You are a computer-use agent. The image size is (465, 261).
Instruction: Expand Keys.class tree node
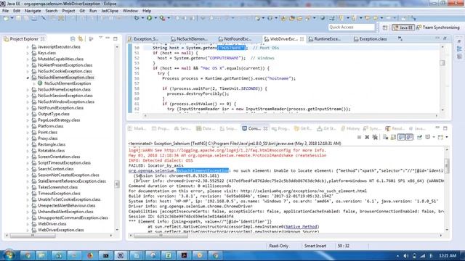(x=28, y=53)
